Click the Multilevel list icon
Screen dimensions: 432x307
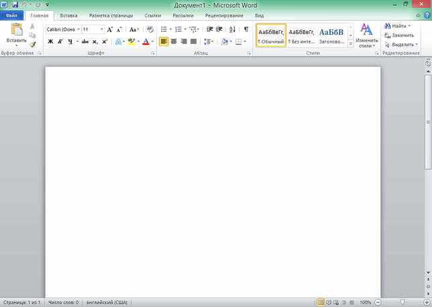point(193,29)
